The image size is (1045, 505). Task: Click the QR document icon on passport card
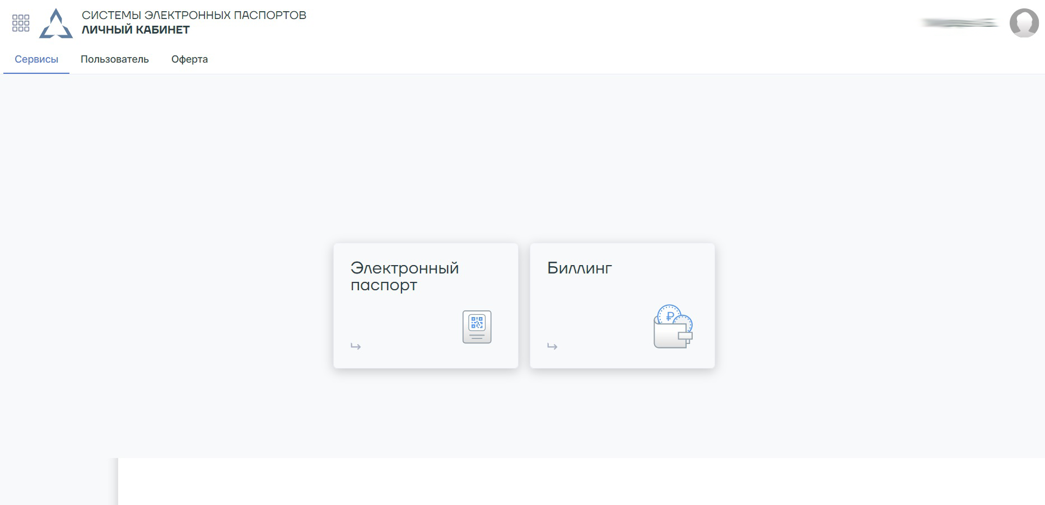click(x=477, y=327)
